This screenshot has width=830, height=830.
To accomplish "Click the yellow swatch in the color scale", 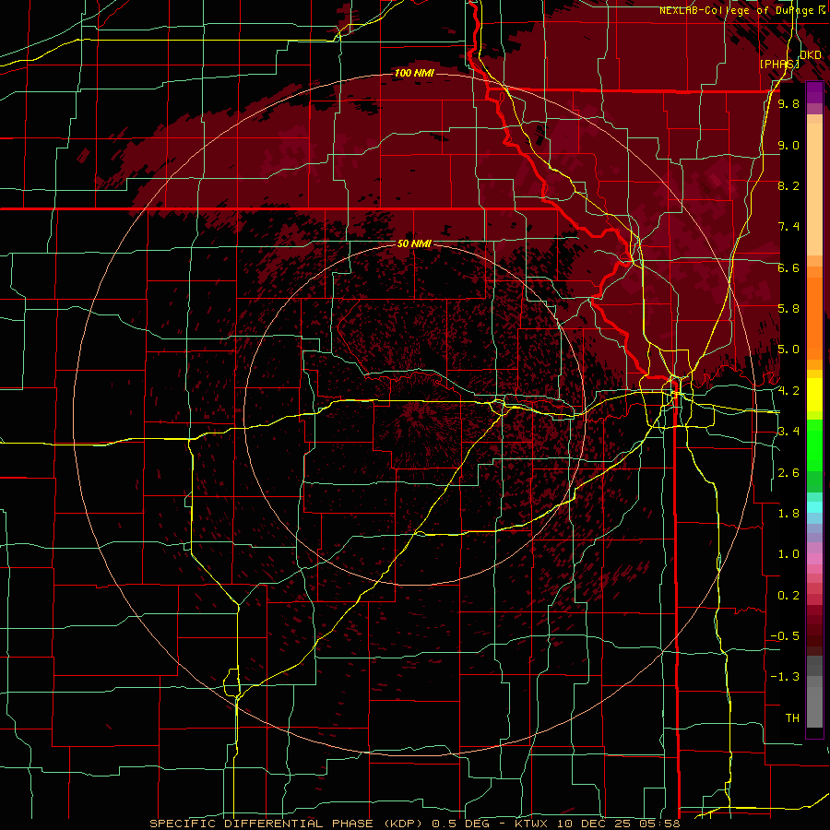I will click(x=814, y=395).
